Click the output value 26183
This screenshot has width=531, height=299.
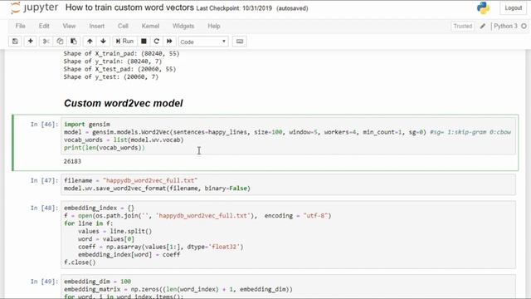tap(72, 161)
